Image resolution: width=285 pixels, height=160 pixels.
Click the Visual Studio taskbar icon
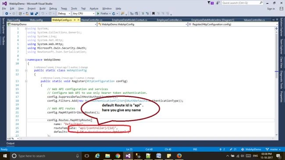coord(128,156)
